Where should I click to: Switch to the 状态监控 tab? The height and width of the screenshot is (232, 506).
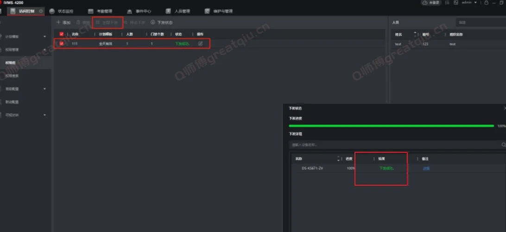click(62, 11)
